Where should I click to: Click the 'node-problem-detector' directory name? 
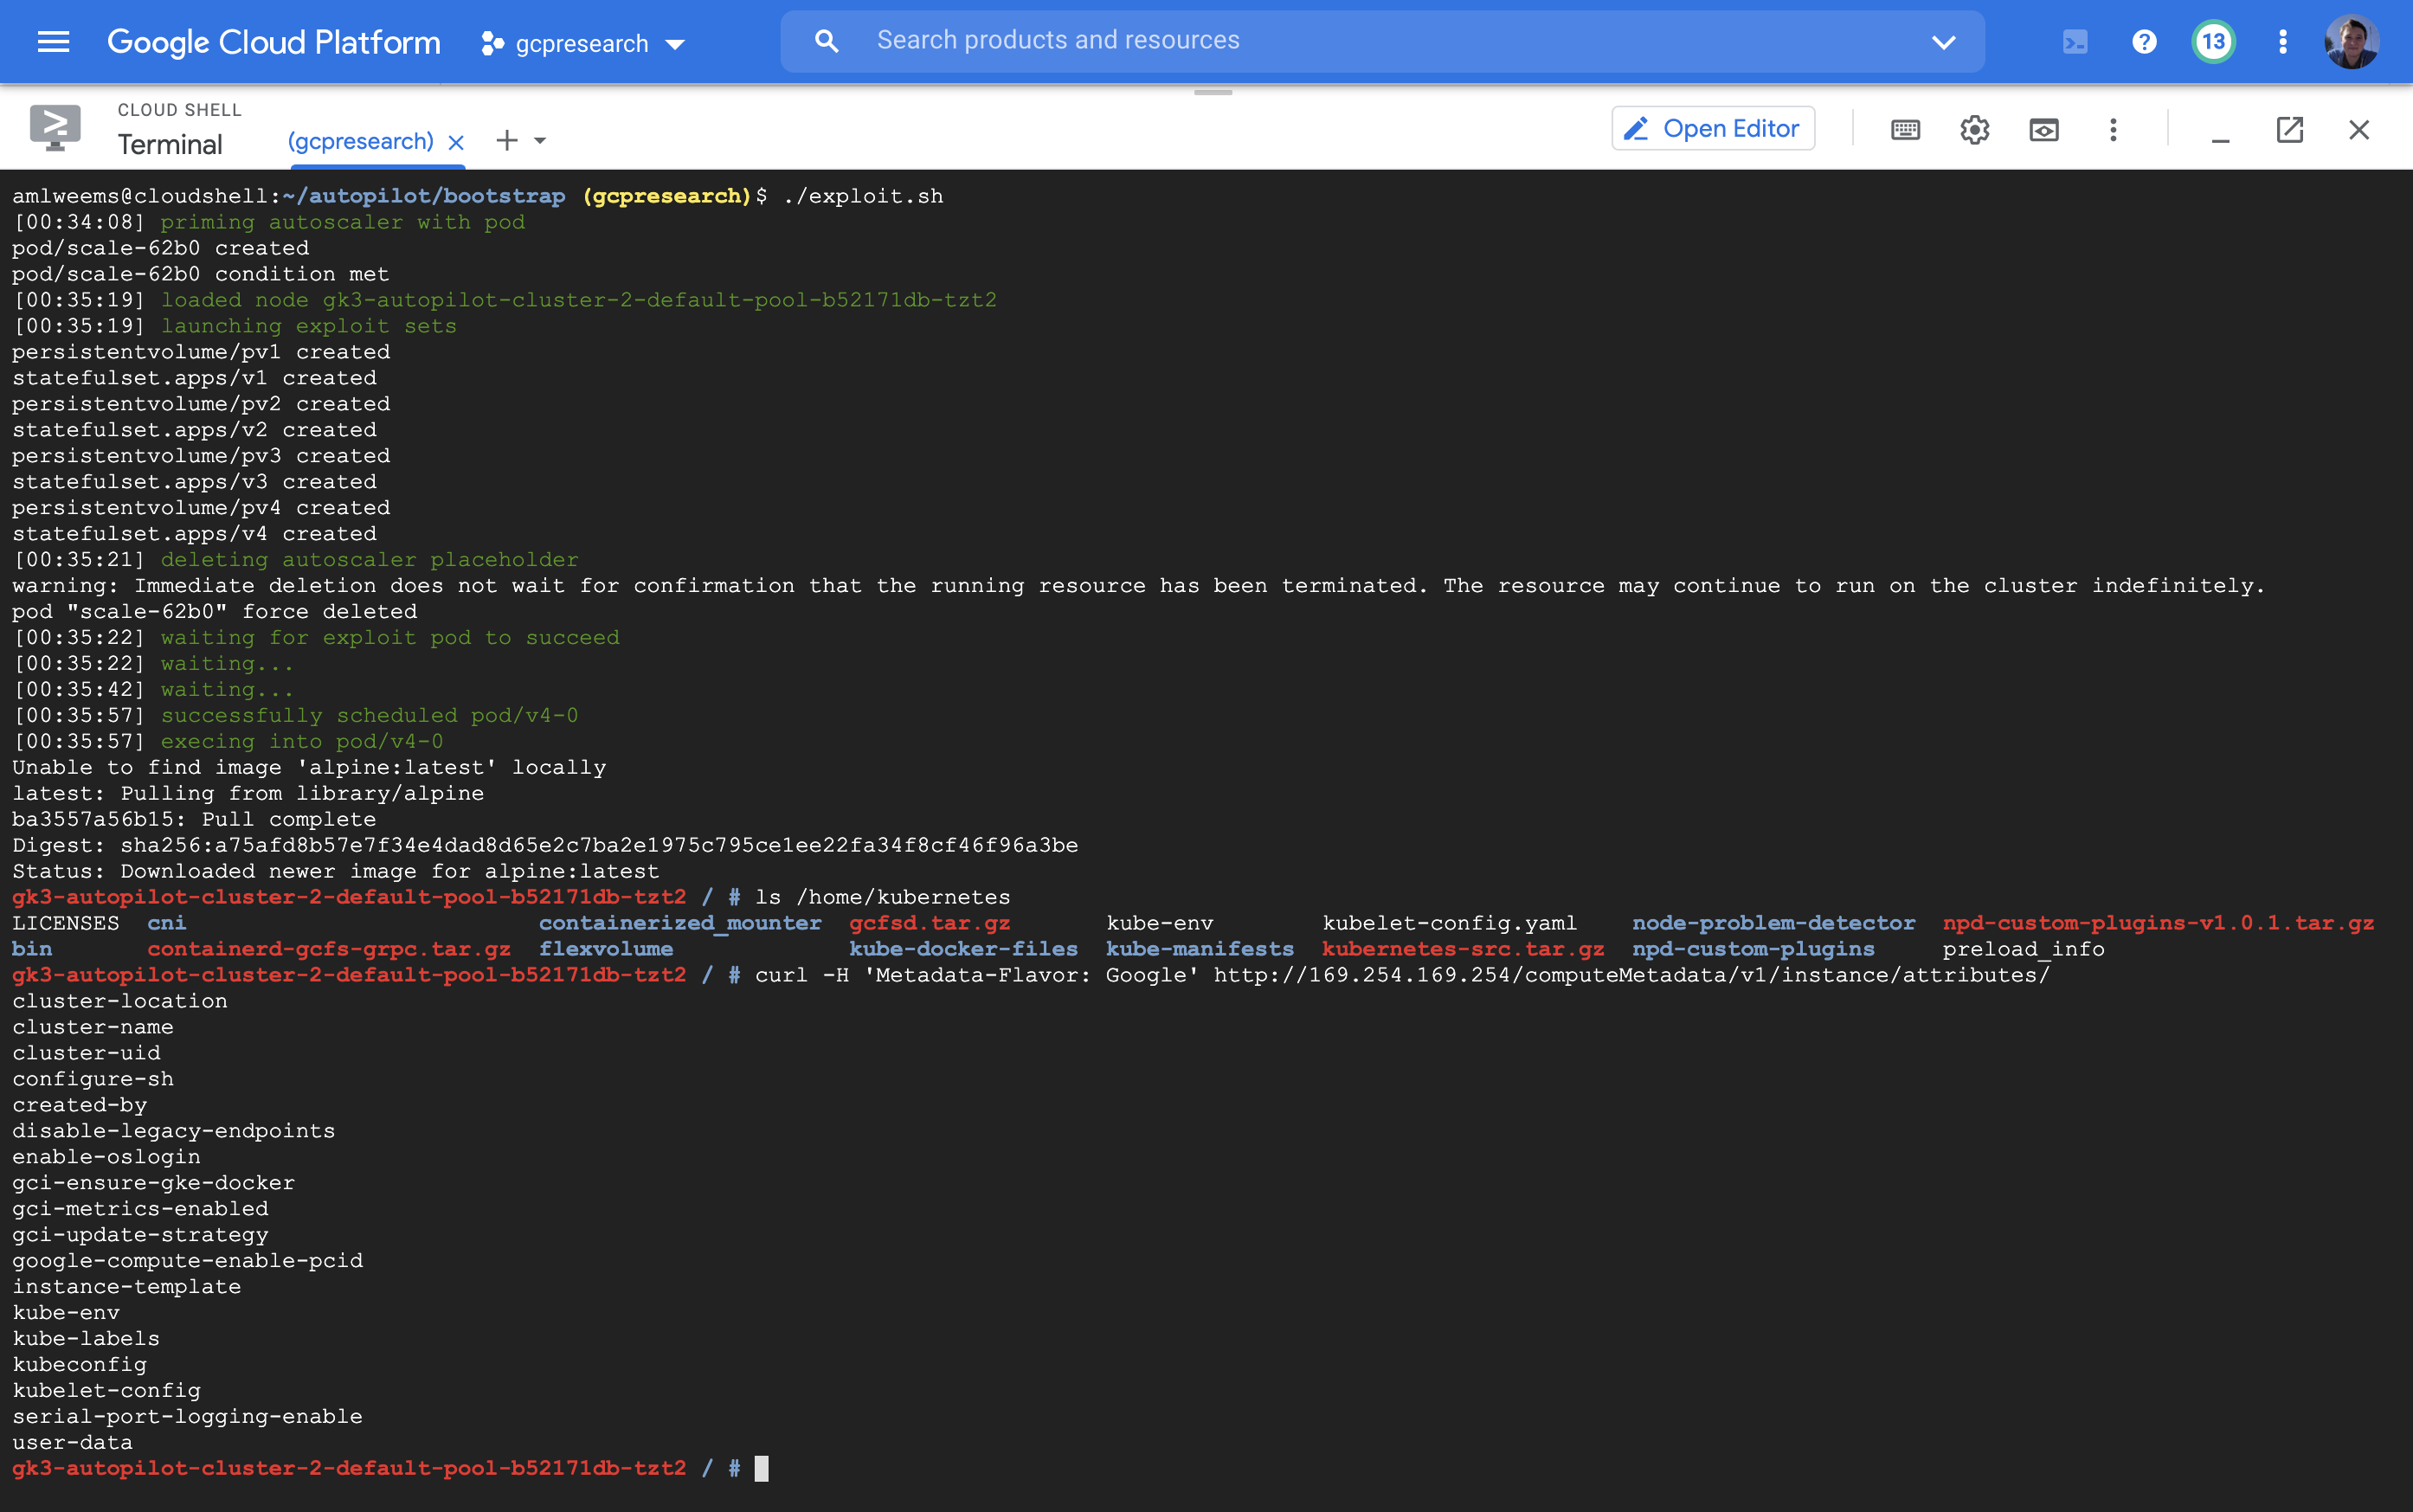click(1773, 924)
